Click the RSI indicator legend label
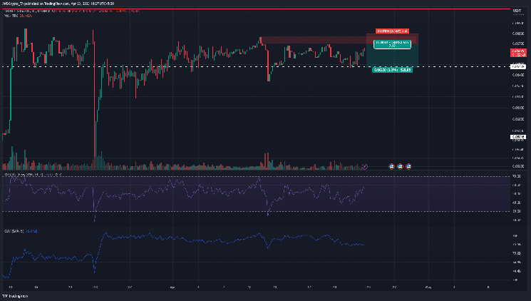The width and height of the screenshot is (531, 301). point(33,174)
